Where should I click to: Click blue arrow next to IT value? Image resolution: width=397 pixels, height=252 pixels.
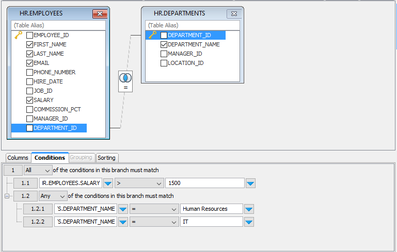point(249,222)
